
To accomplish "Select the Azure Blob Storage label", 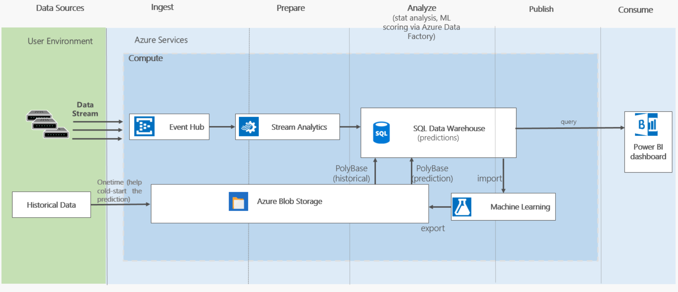I will tap(290, 201).
